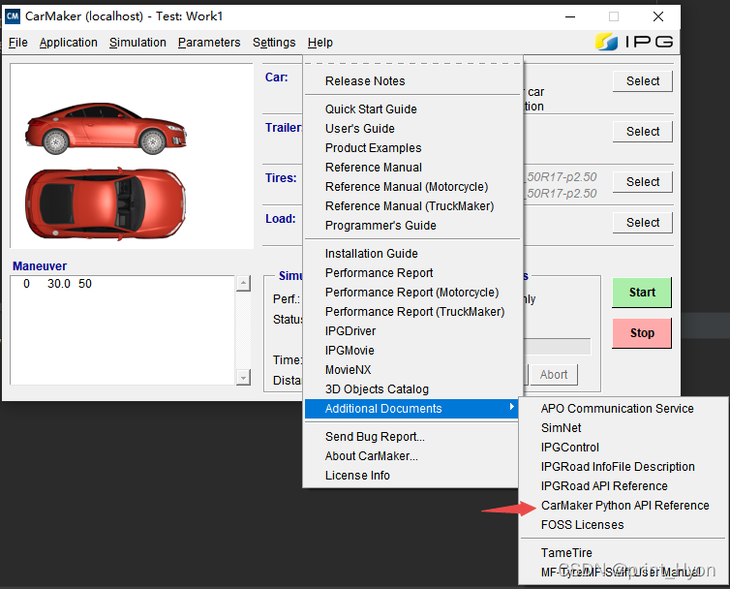This screenshot has height=589, width=730.
Task: Choose Send Bug Report...
Action: pos(412,437)
